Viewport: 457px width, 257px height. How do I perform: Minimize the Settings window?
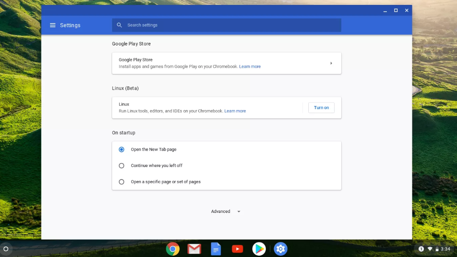coord(385,10)
